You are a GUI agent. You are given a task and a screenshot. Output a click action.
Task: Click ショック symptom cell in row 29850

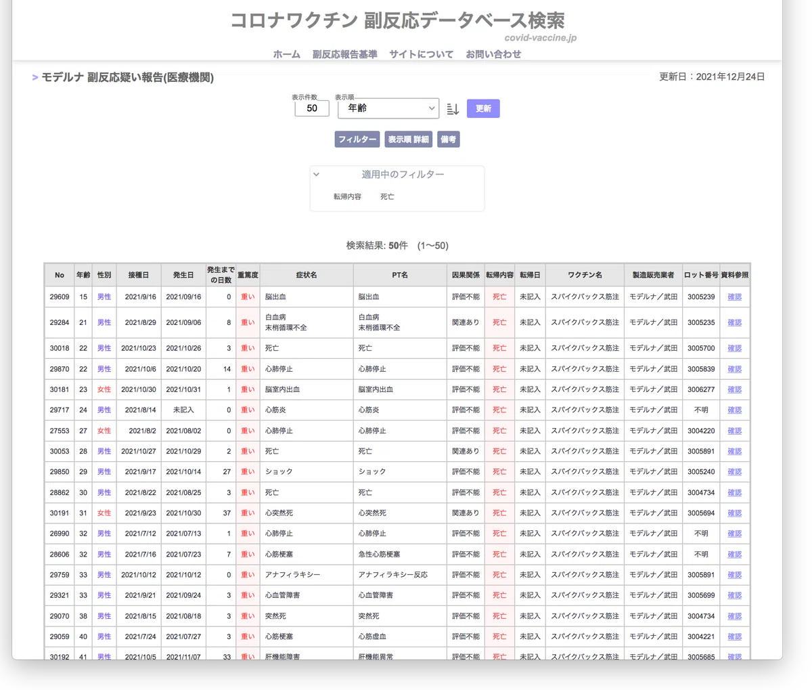tap(307, 471)
